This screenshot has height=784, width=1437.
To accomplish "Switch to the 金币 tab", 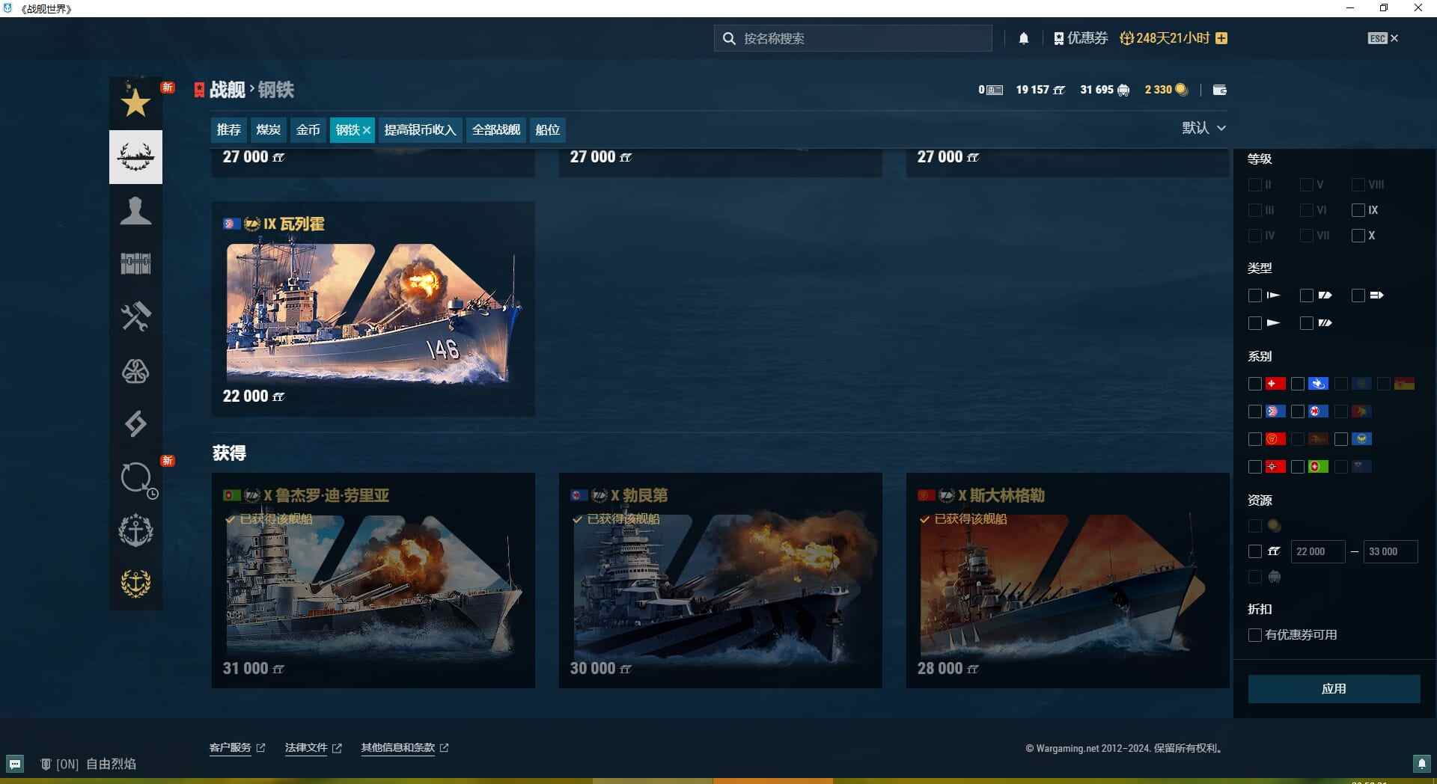I will pos(308,130).
